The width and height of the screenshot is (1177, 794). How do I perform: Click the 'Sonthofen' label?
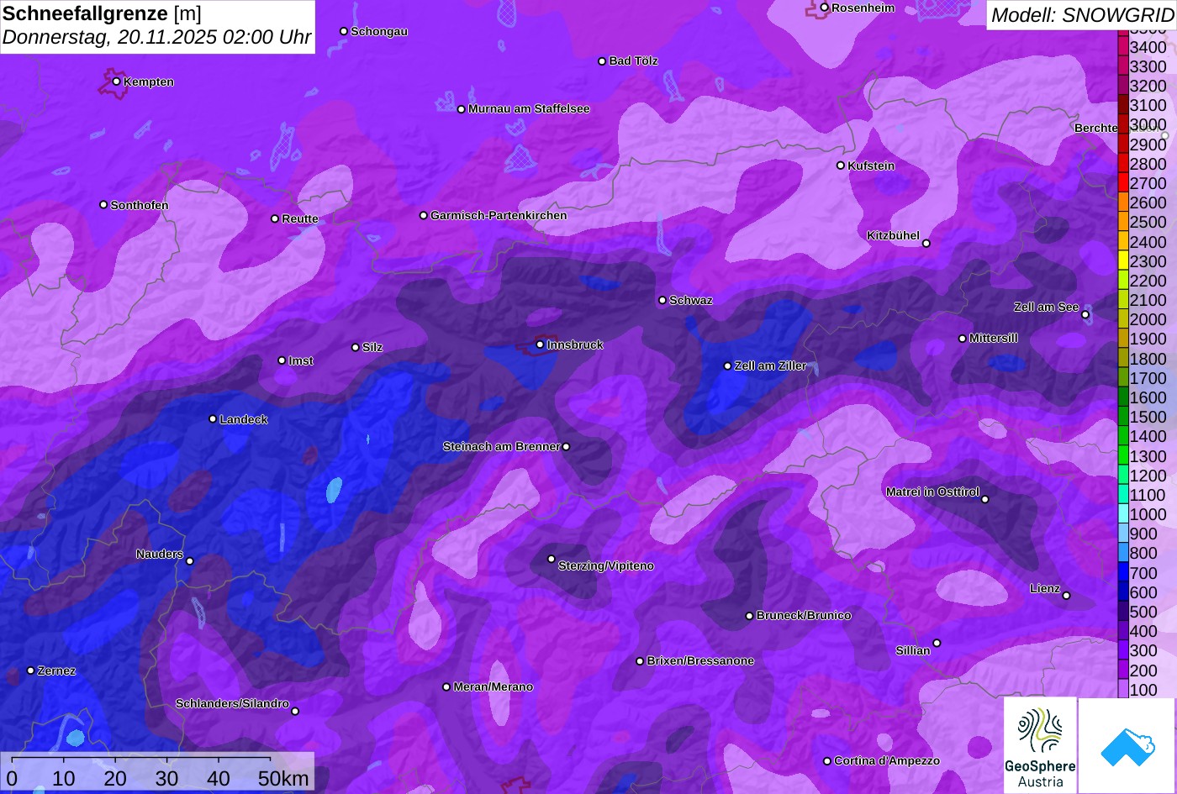coord(140,205)
